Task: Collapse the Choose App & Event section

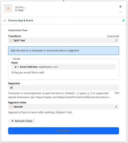Action: (4, 21)
